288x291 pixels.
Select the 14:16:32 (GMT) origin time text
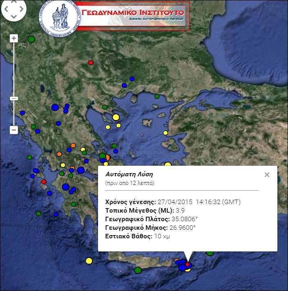218,202
